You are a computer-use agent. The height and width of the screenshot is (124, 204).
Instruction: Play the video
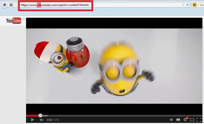coord(33,120)
